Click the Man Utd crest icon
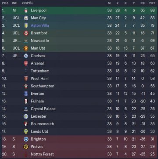 (x=26, y=48)
